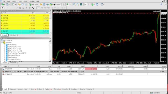Select M5 timeframe
Image resolution: width=168 pixels, height=94 pixels.
42,8
